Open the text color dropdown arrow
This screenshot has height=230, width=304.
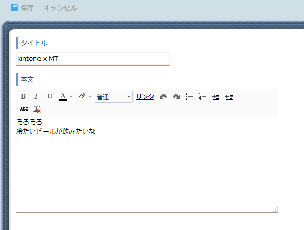(71, 96)
